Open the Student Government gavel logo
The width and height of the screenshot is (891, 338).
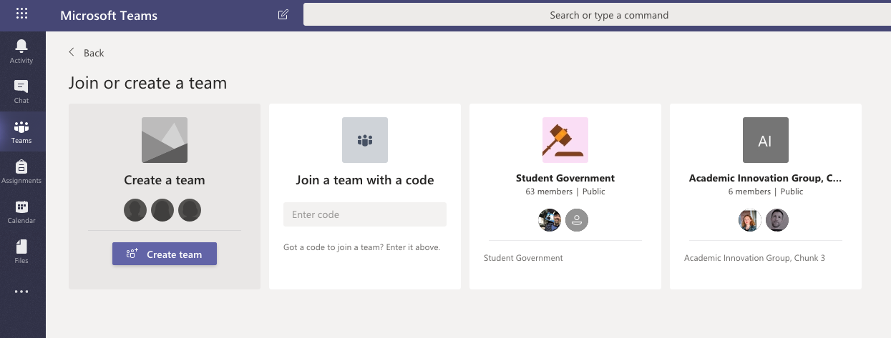pyautogui.click(x=565, y=140)
